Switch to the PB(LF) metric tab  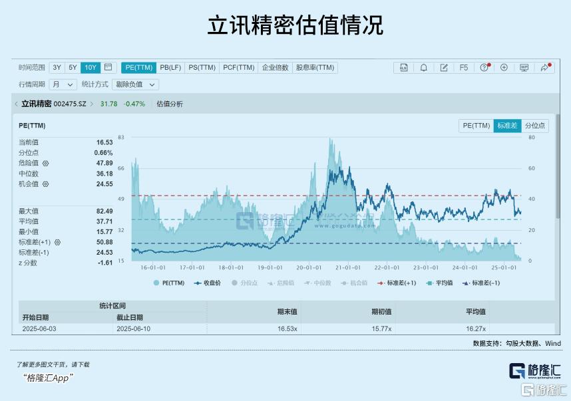point(170,68)
